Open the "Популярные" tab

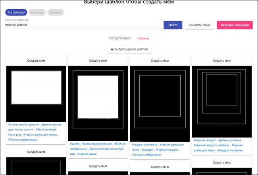coord(119,38)
